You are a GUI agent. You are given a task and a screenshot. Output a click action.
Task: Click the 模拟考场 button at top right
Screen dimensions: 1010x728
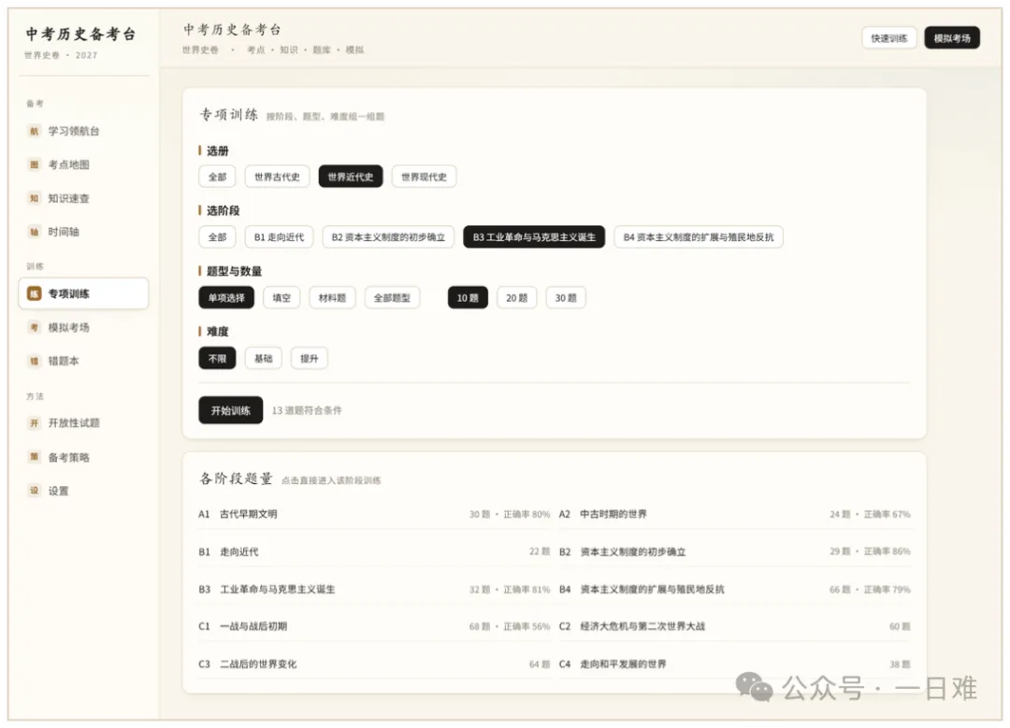pyautogui.click(x=952, y=38)
